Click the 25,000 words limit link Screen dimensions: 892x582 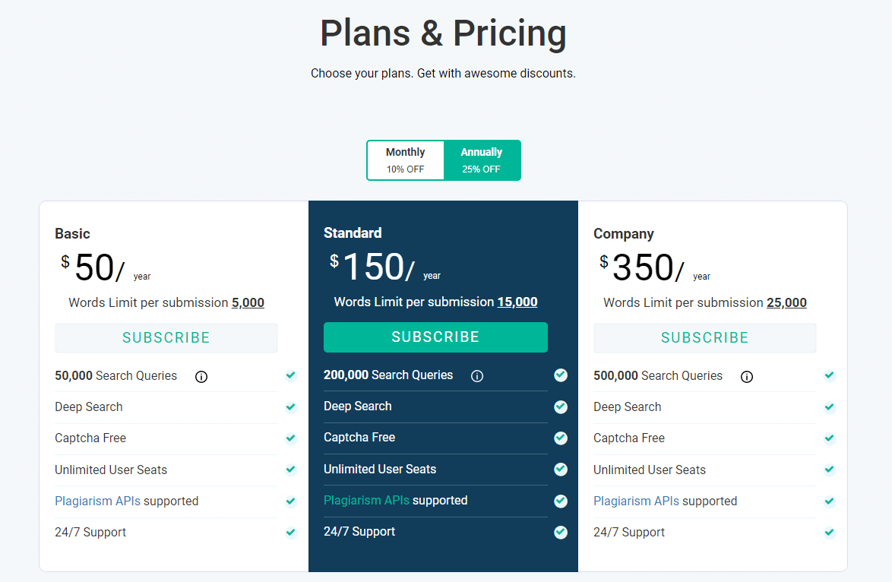coord(786,302)
